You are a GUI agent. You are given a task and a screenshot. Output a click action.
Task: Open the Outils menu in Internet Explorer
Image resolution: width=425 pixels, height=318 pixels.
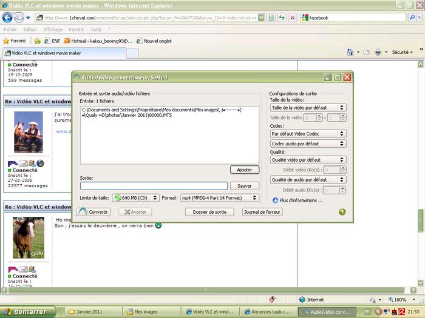tap(95, 29)
